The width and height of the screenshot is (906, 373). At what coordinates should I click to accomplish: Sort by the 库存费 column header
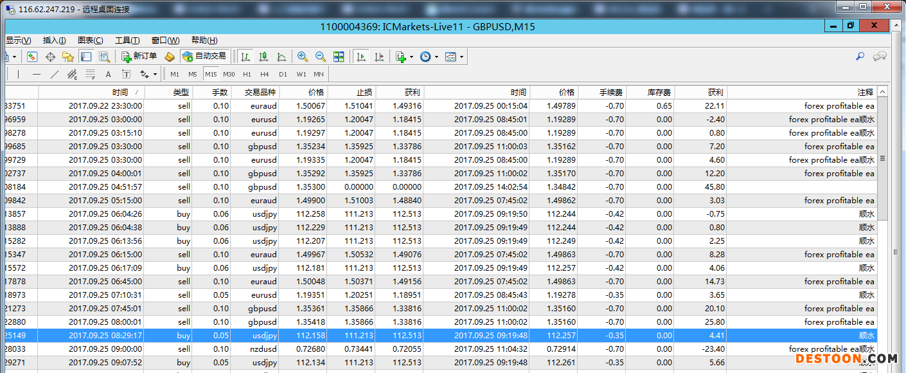coord(650,93)
